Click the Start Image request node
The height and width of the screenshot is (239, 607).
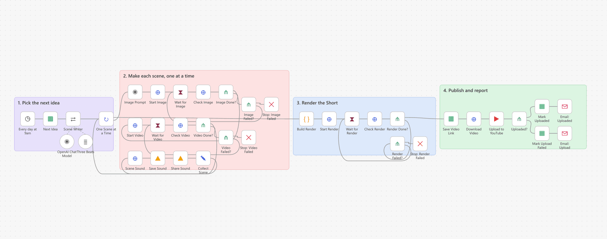[158, 92]
